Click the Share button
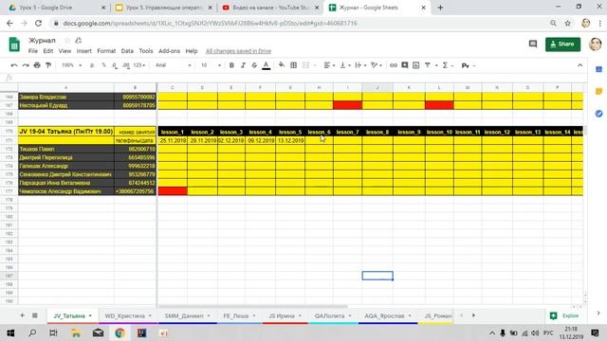The image size is (607, 341). point(562,45)
